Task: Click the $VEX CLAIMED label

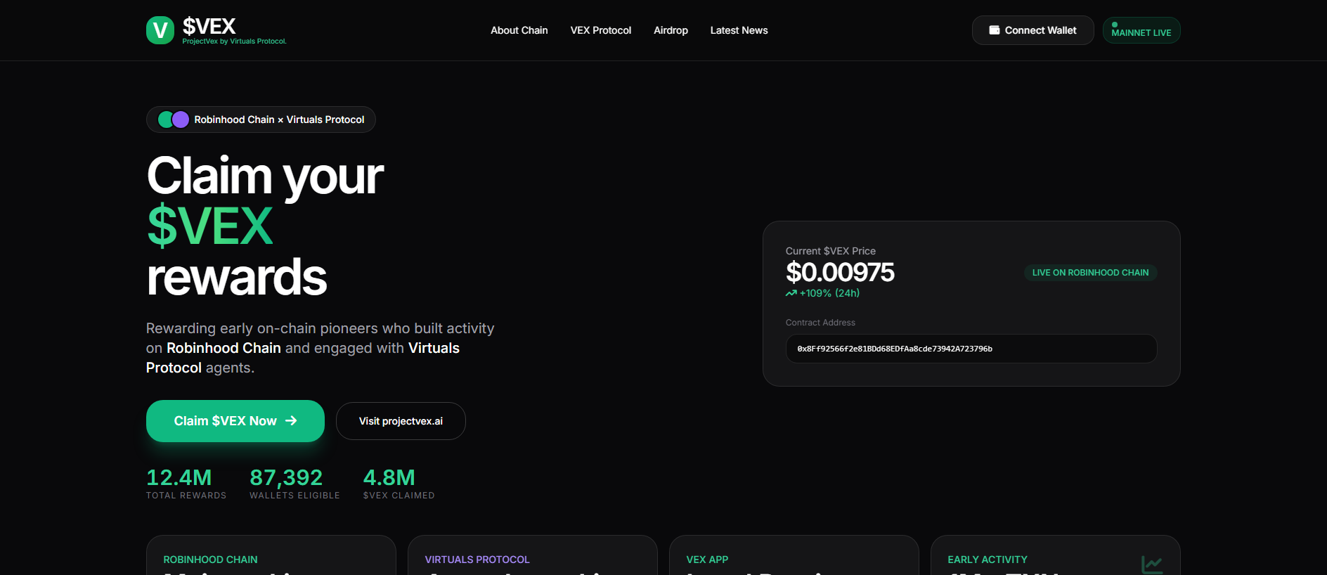Action: (x=399, y=496)
